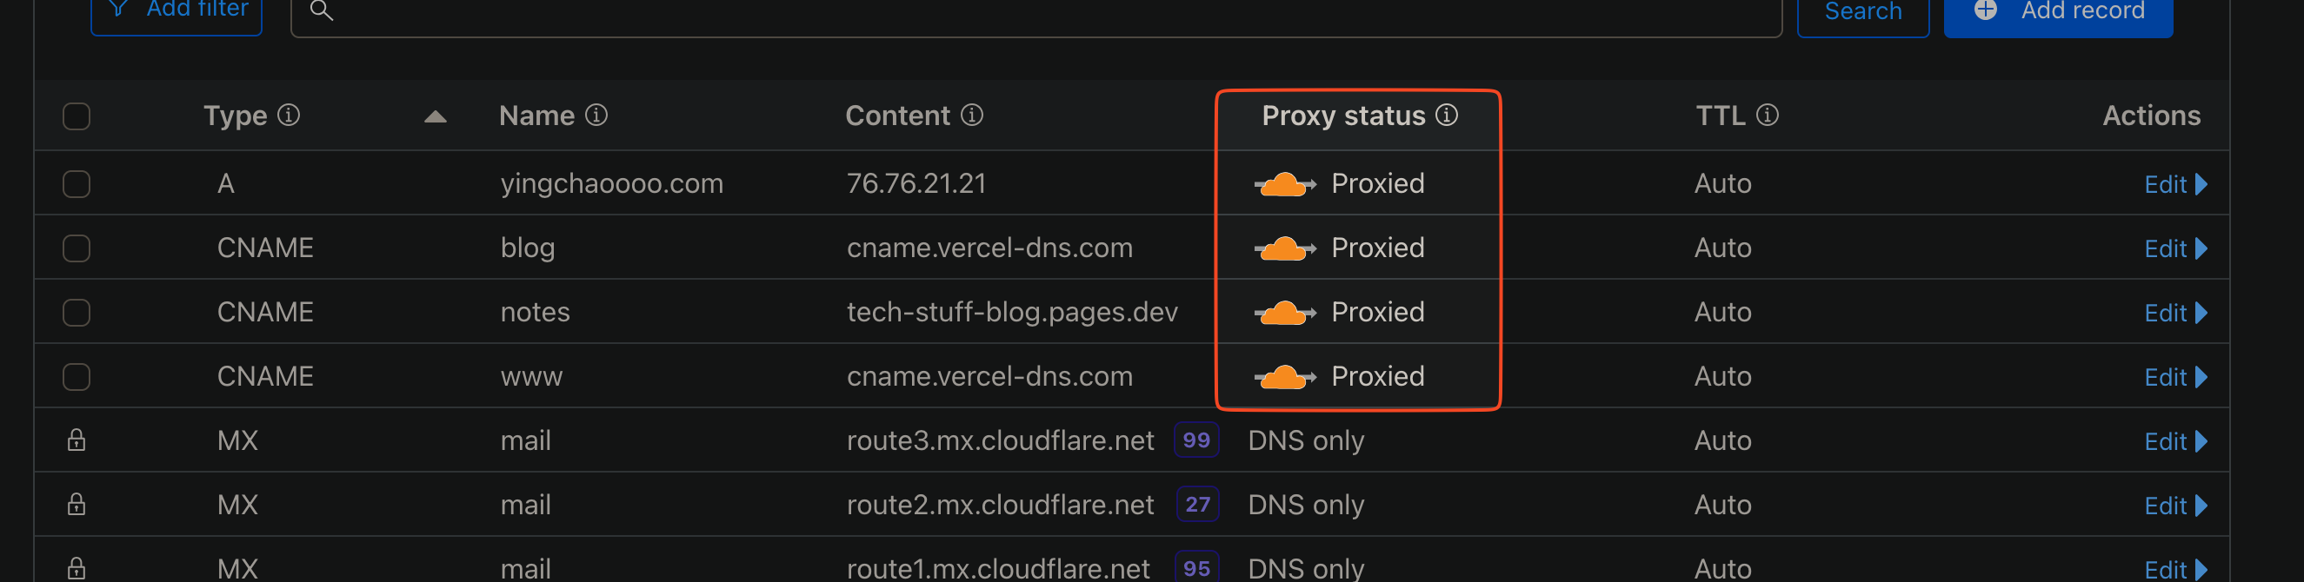Click the Add record button
This screenshot has height=582, width=2304.
coord(2058,12)
